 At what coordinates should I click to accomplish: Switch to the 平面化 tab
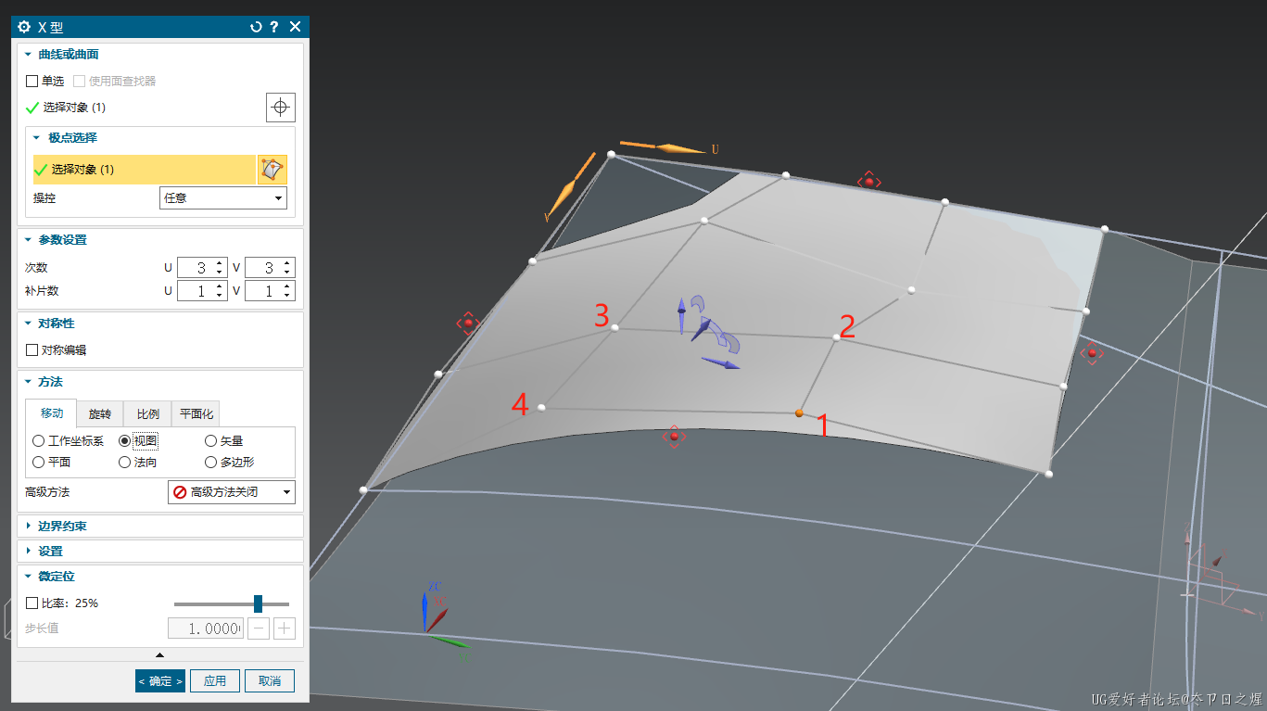point(196,414)
